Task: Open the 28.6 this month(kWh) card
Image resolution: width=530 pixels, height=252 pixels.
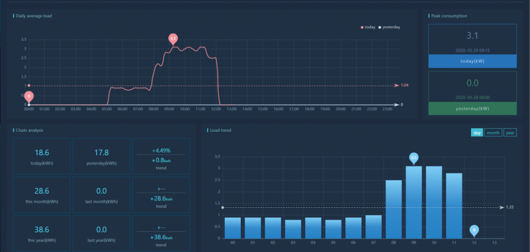Action: click(42, 195)
